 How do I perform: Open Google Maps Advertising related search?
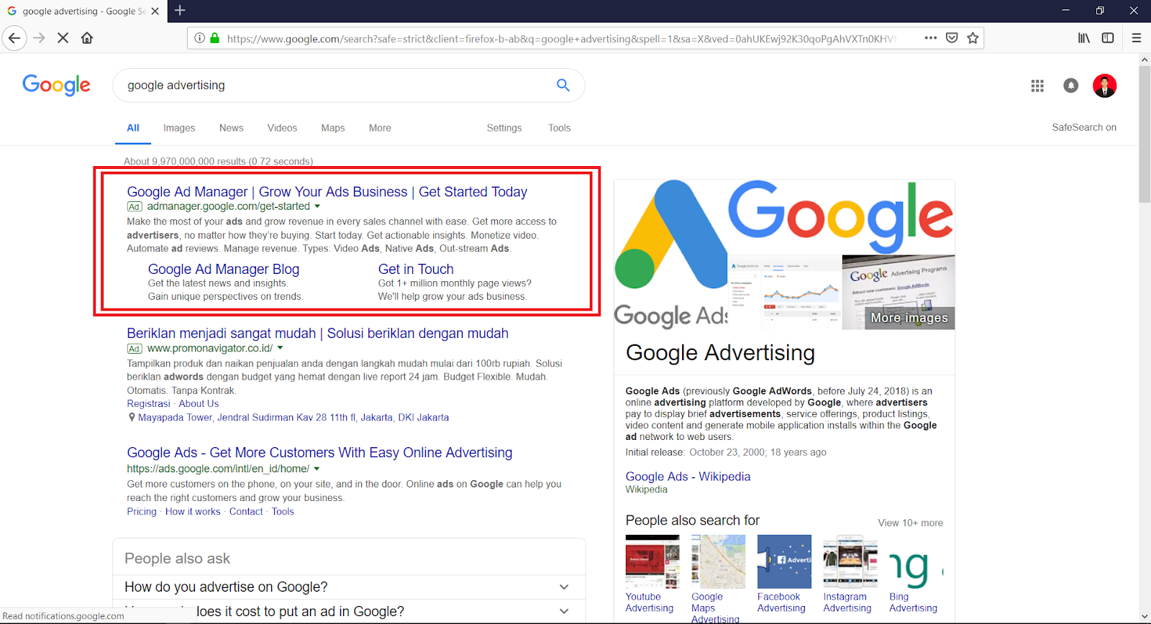tap(718, 579)
